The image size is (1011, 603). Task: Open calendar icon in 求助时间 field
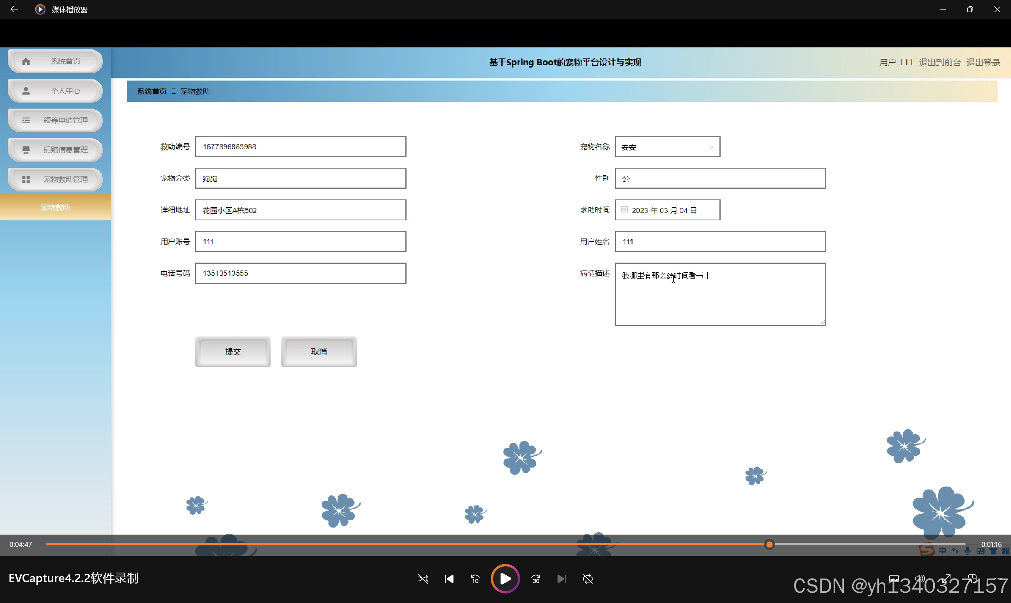point(624,210)
